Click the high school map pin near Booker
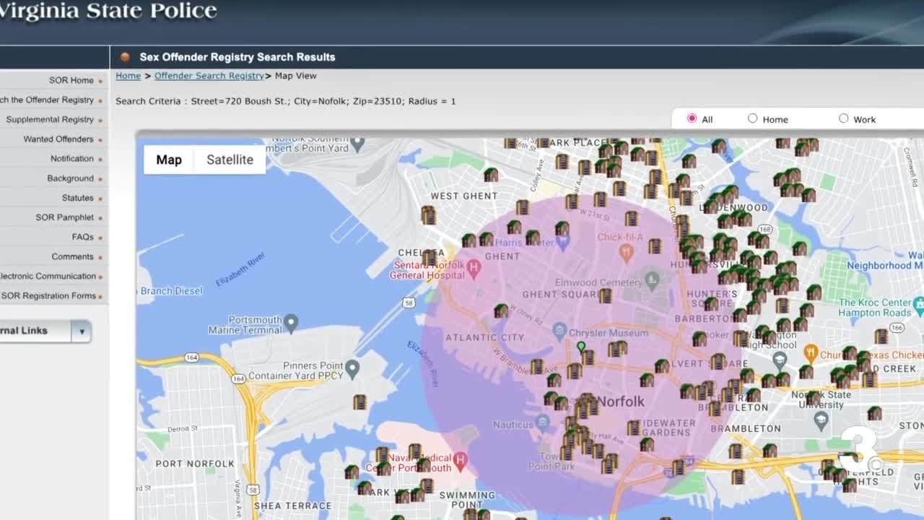924x520 pixels. click(x=780, y=359)
